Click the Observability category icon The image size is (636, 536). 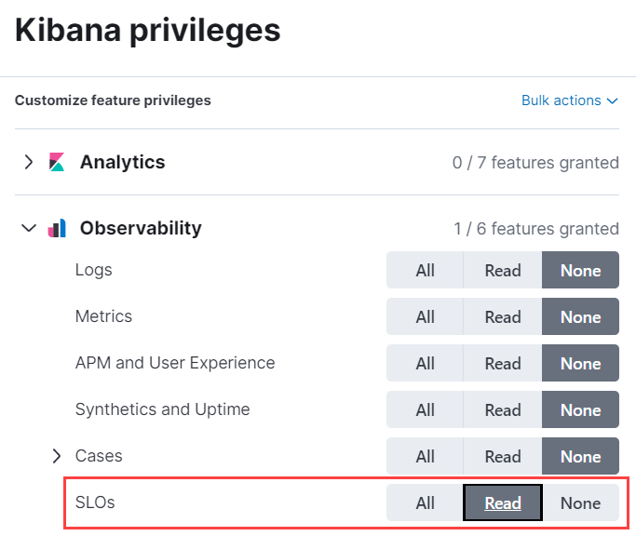tap(57, 228)
